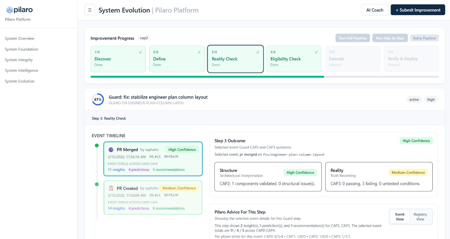The height and width of the screenshot is (239, 450).
Task: Click the purple PR Merged event icon
Action: pyautogui.click(x=111, y=149)
